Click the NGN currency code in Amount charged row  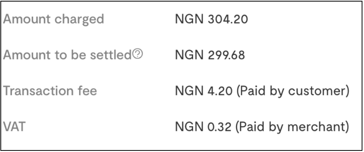point(189,19)
